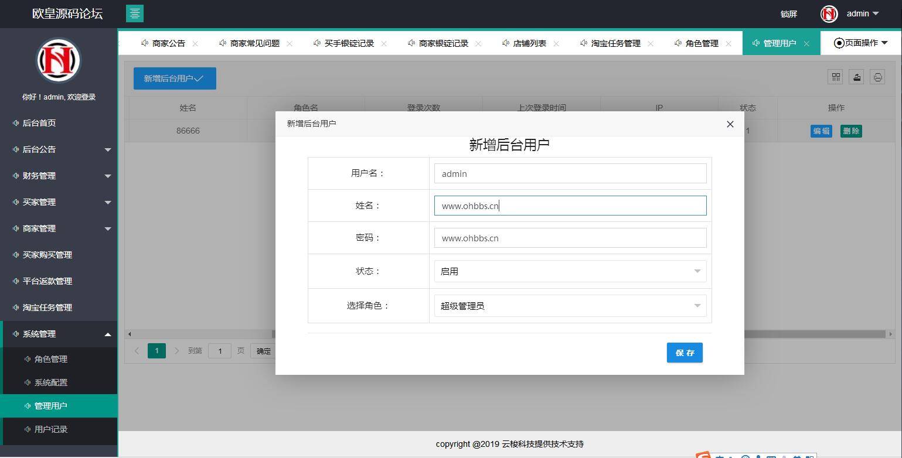The width and height of the screenshot is (902, 458).
Task: Click the hamburger menu icon in the top bar
Action: click(135, 13)
